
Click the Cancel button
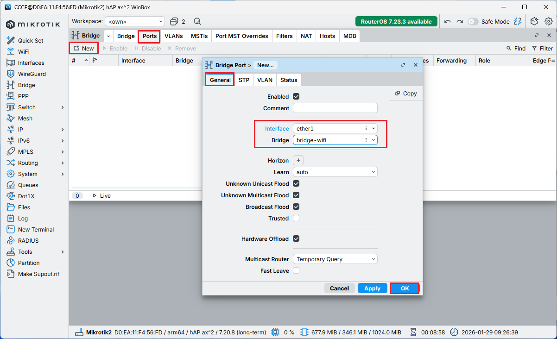click(339, 288)
